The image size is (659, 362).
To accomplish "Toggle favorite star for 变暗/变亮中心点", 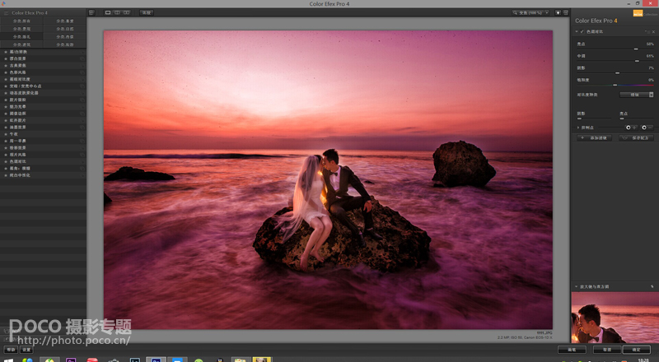I will click(6, 86).
